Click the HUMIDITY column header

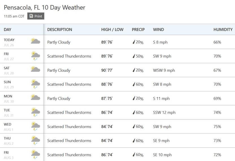[x=223, y=30]
